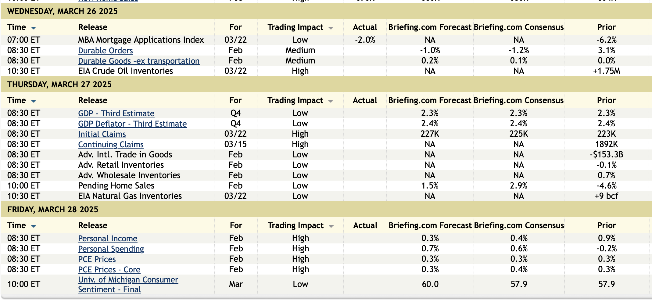Click the Friday, March 28 2025 date header
This screenshot has width=652, height=302.
pyautogui.click(x=53, y=210)
